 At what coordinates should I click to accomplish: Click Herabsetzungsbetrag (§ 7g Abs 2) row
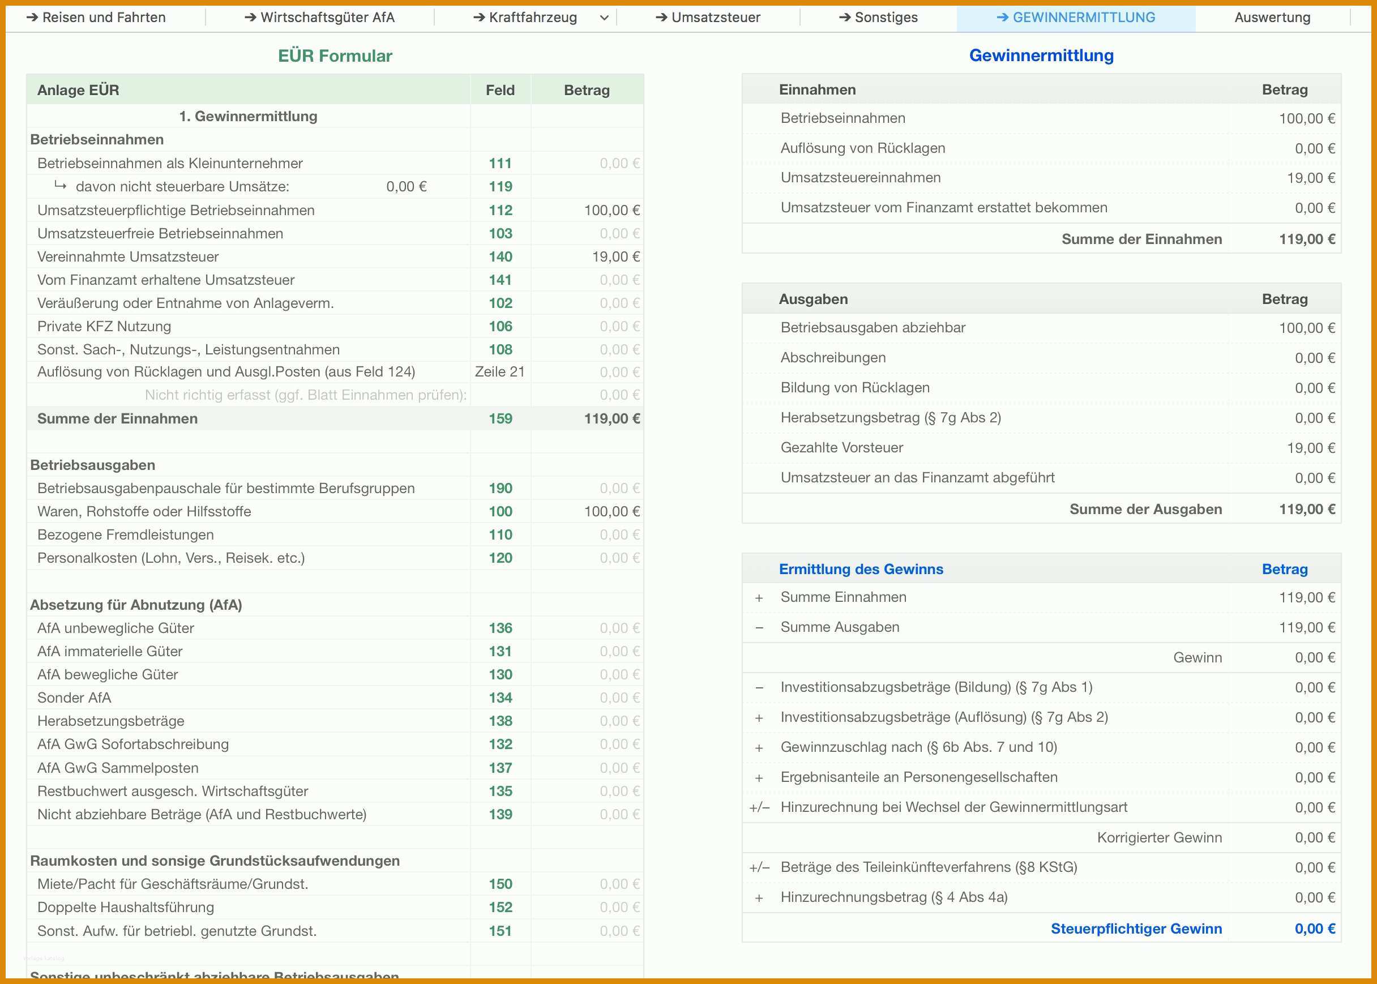click(1041, 418)
